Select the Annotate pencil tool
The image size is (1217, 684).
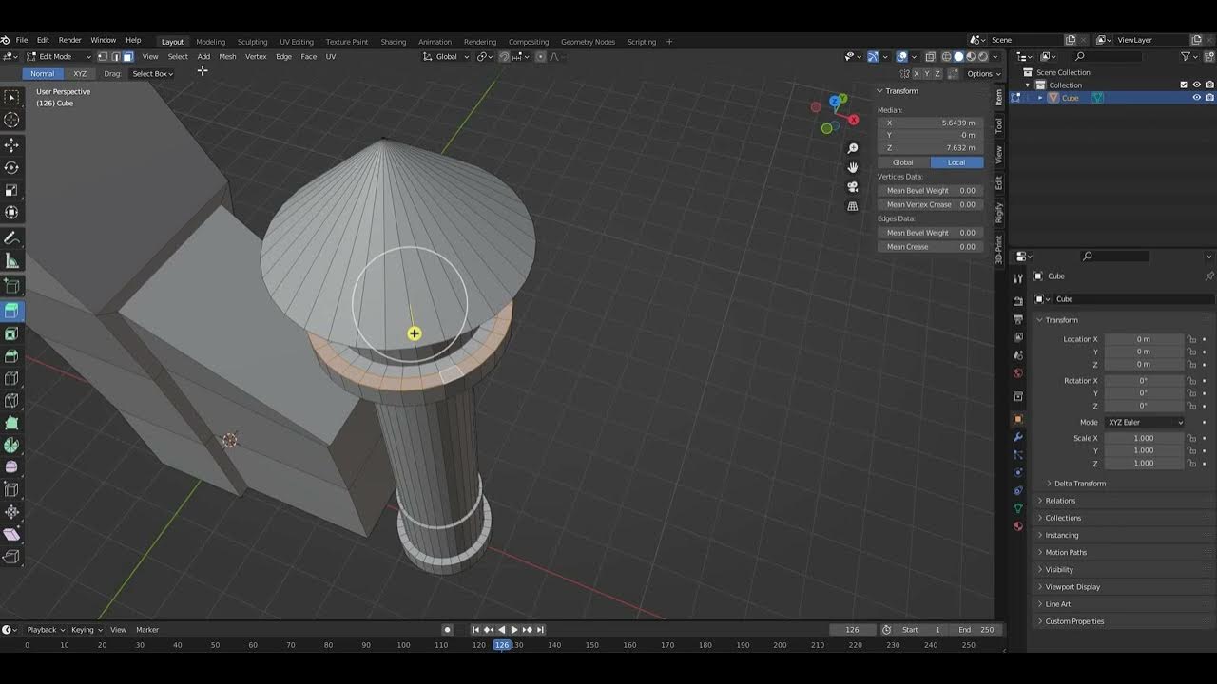(x=11, y=238)
